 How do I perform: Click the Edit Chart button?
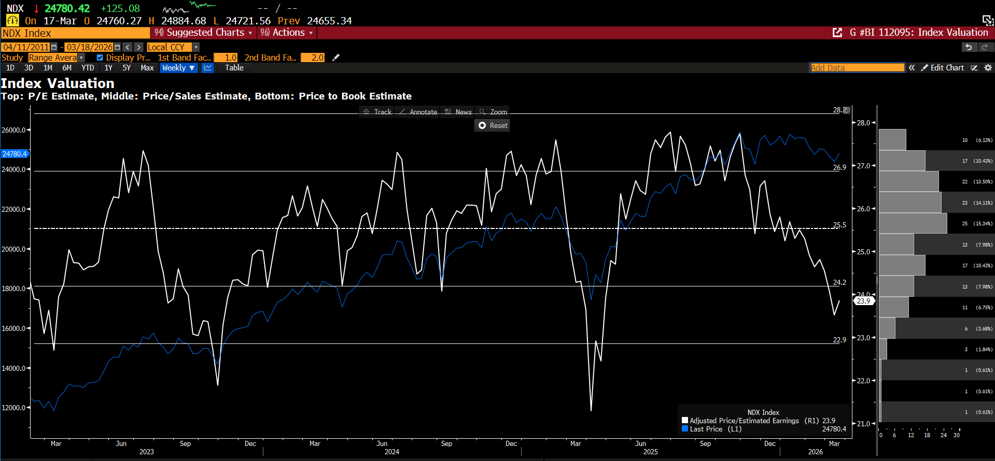[942, 68]
